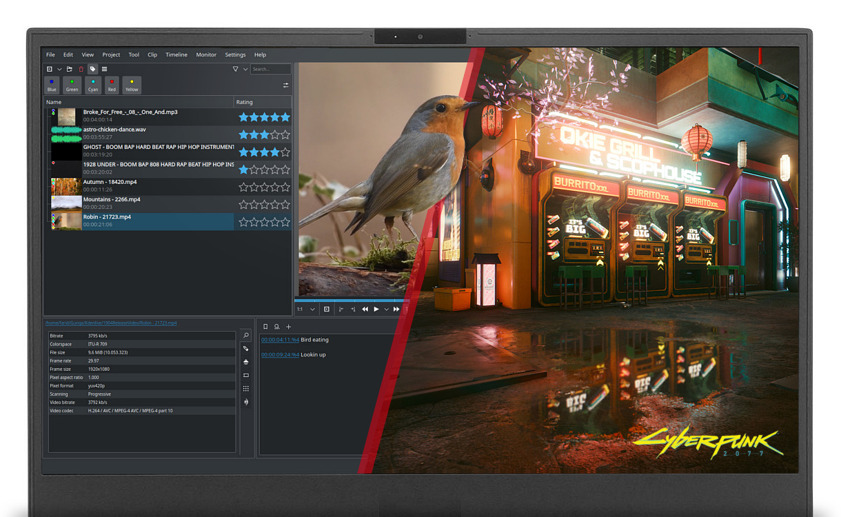Open the File menu
841x517 pixels.
click(x=50, y=54)
